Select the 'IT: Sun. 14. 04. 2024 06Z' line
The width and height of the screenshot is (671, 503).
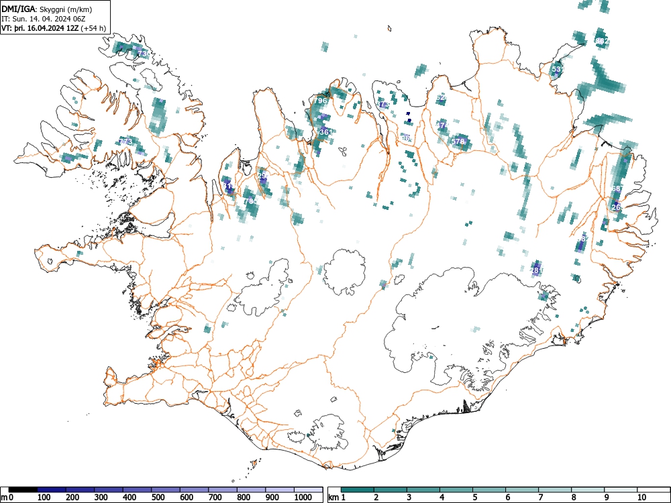coord(42,19)
